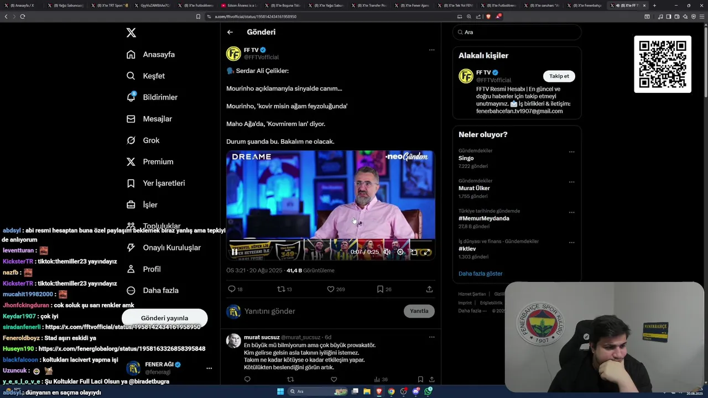Pause the video
Image resolution: width=708 pixels, height=398 pixels.
tap(235, 252)
